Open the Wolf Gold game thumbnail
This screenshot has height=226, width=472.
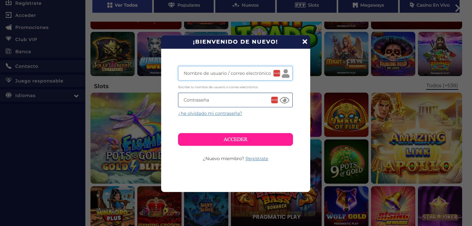[x=346, y=206]
